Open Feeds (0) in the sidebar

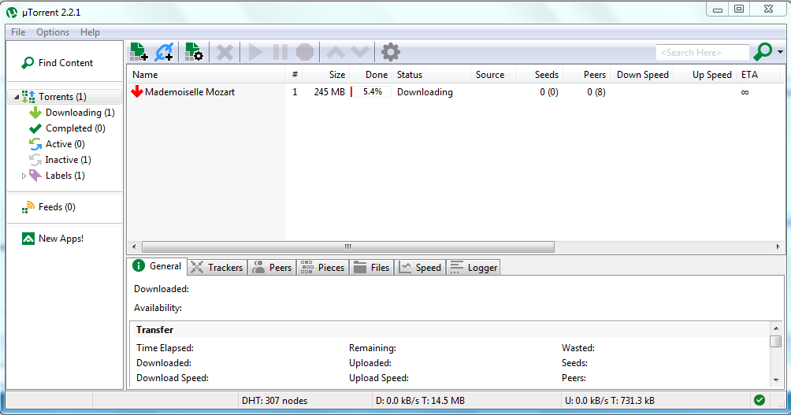click(x=49, y=207)
